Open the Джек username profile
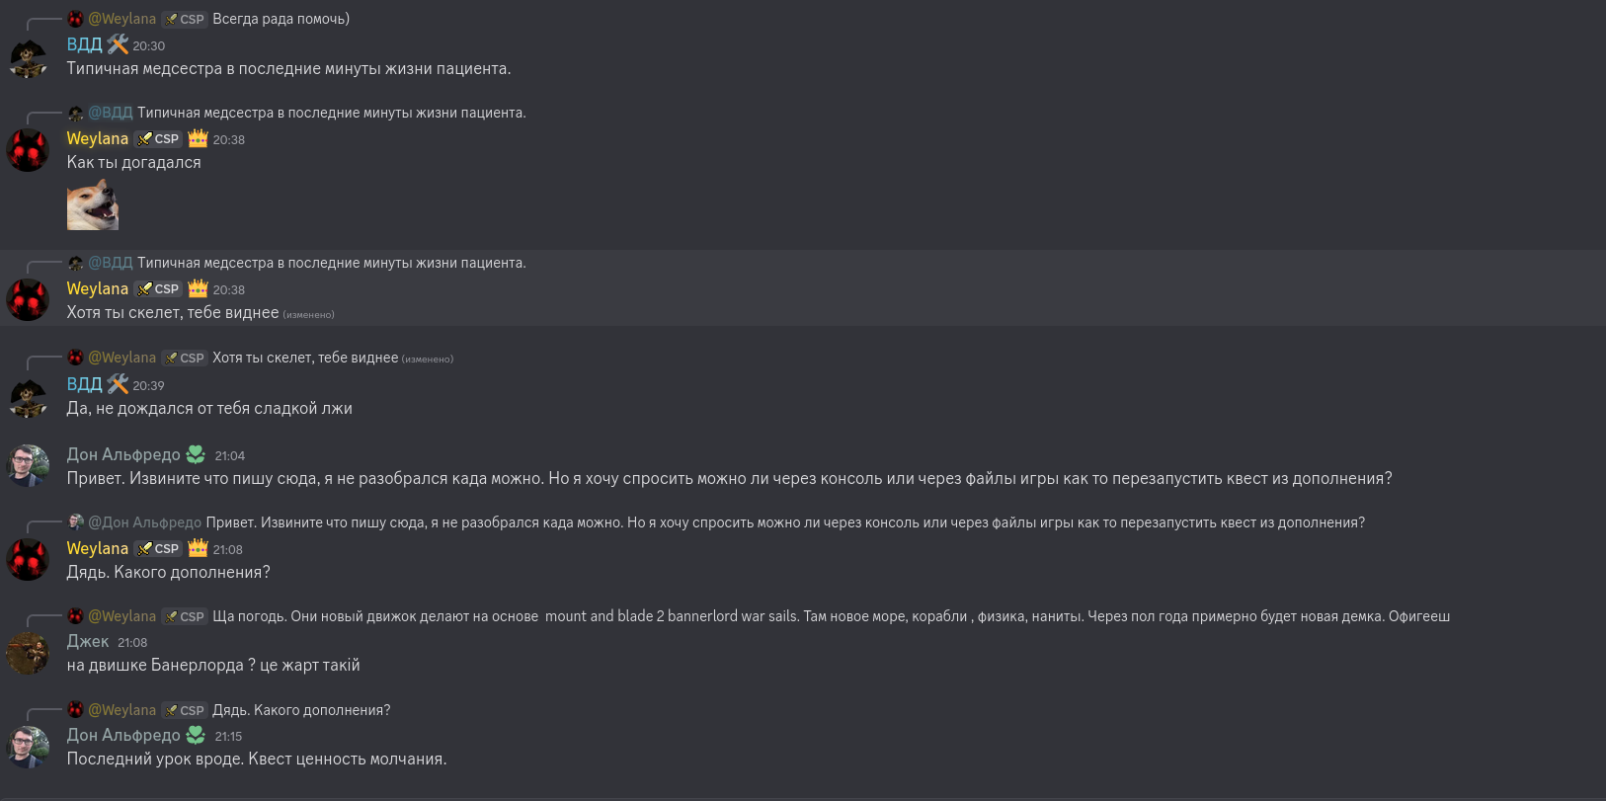1606x801 pixels. tap(87, 641)
